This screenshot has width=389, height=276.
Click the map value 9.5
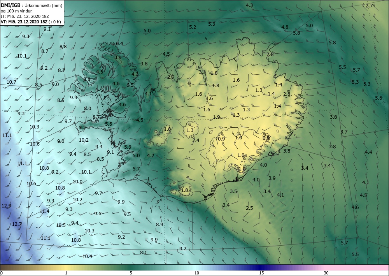(x=127, y=214)
